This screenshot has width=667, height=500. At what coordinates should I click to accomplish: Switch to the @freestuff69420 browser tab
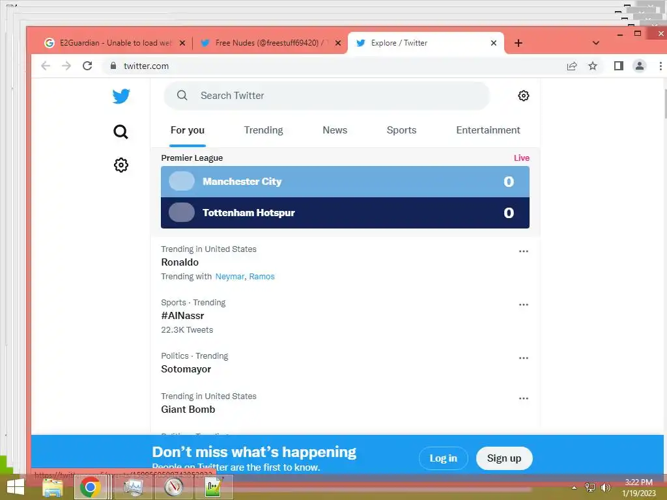270,43
